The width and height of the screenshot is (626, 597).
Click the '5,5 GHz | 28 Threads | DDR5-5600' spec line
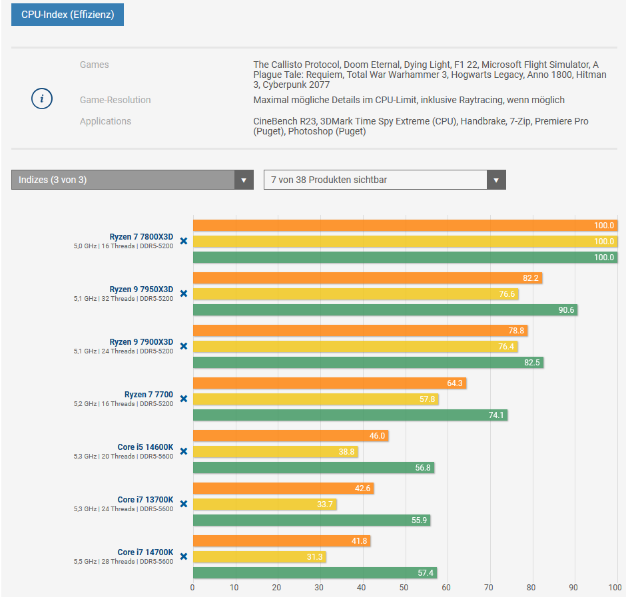[x=123, y=562]
